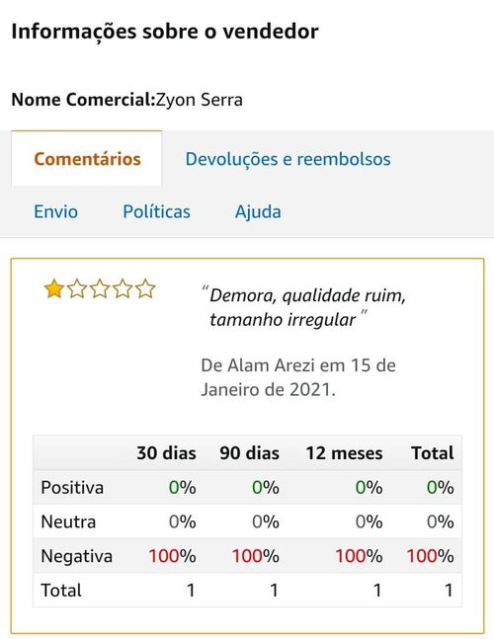Open the Políticas tab
The height and width of the screenshot is (639, 494).
[156, 212]
